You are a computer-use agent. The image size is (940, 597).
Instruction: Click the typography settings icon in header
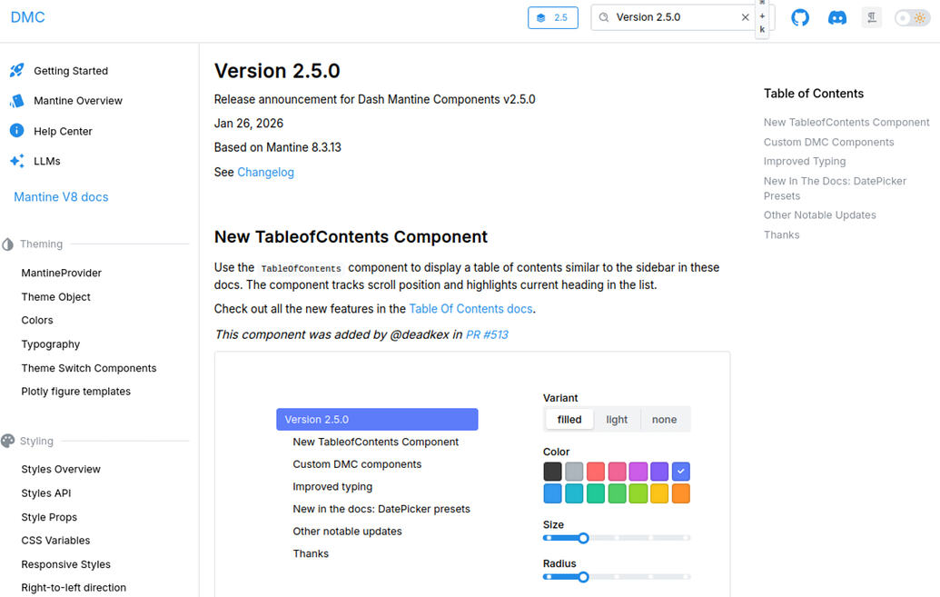click(x=872, y=16)
